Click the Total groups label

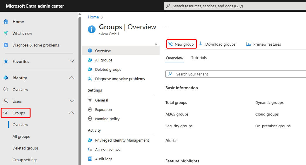coord(176,103)
